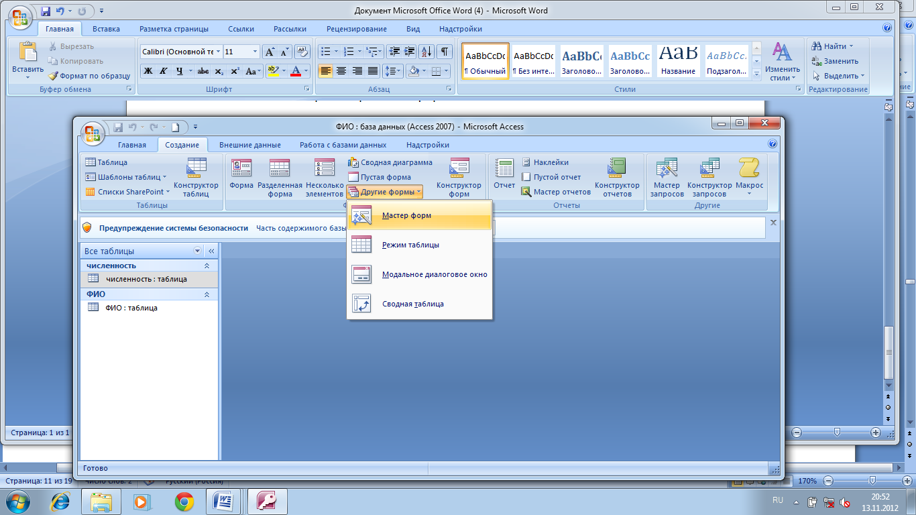This screenshot has height=515, width=916.
Task: Select ФИО : таблица in navigation pane
Action: pos(149,308)
